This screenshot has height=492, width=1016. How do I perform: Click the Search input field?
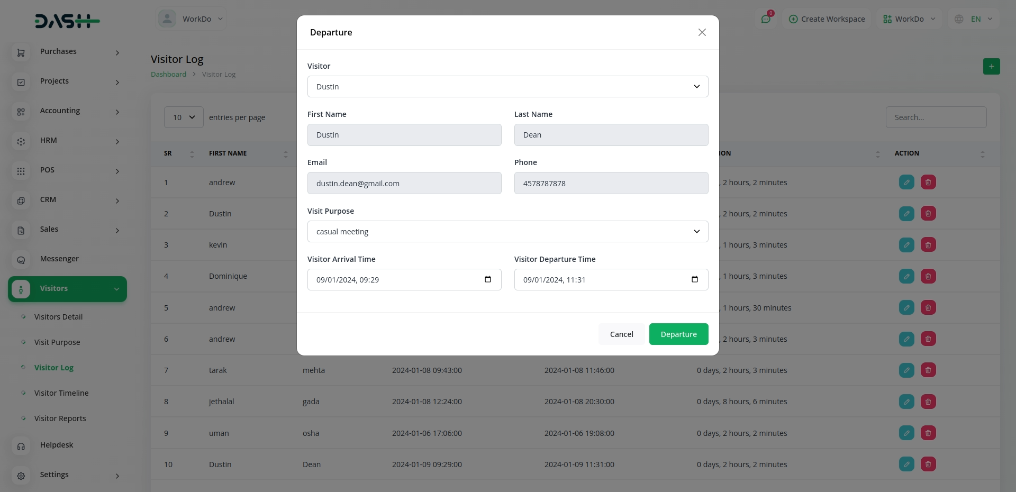(936, 117)
